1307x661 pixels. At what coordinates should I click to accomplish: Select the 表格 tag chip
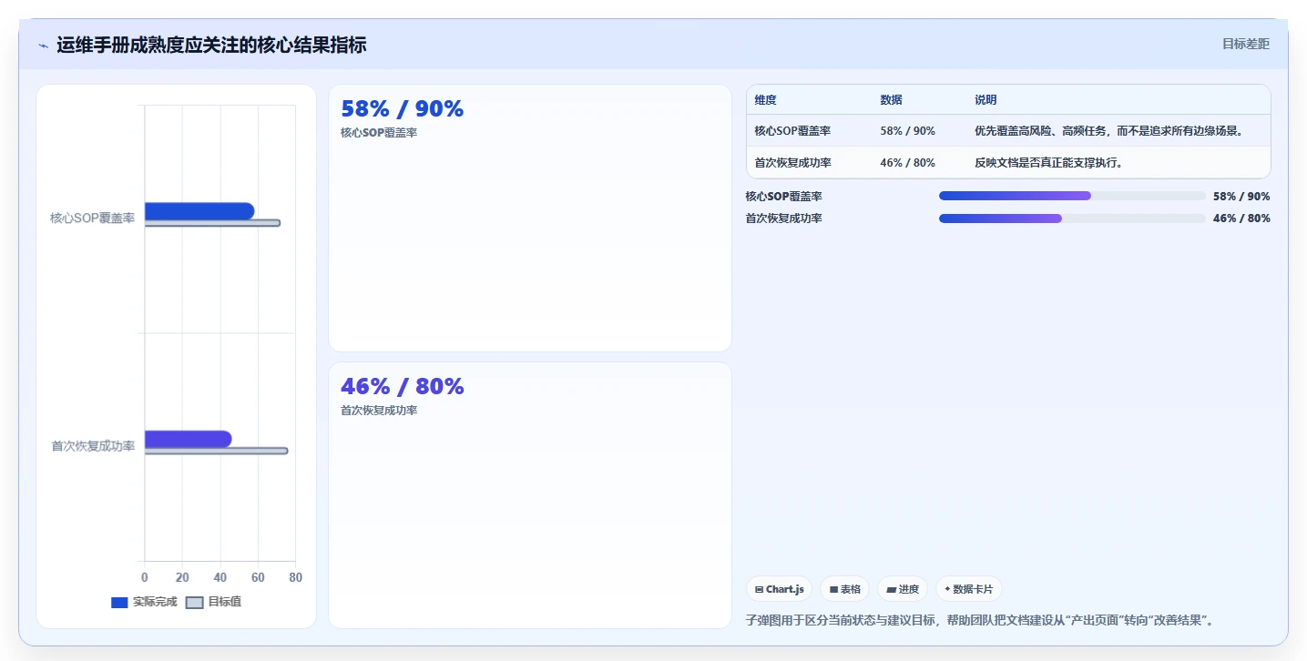[845, 589]
